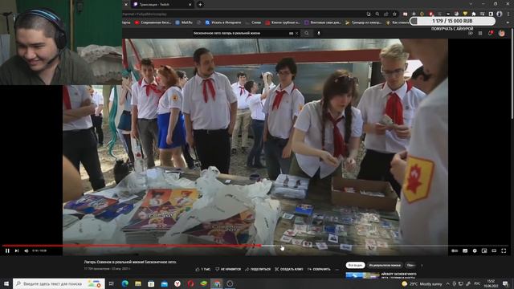The image size is (514, 289).
Task: Open the Chrome tab search chevron
Action: (471, 4)
